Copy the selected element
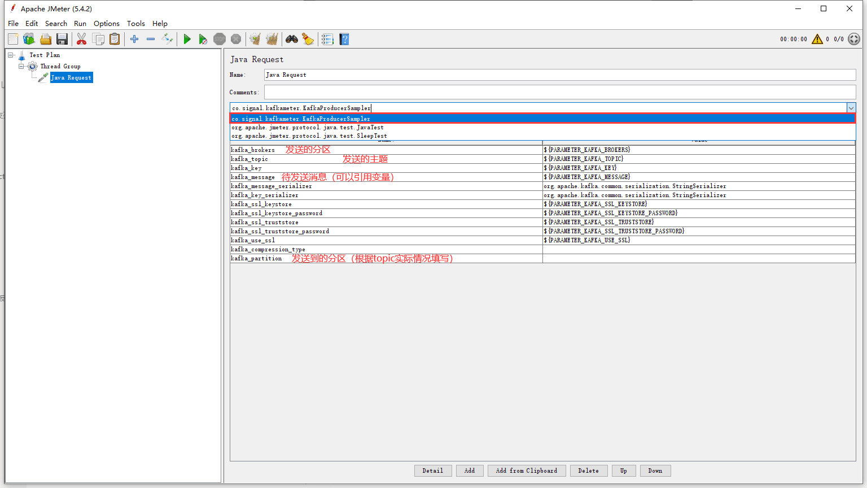 98,39
